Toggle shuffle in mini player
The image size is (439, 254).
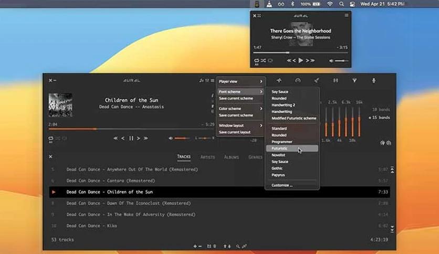(x=264, y=60)
